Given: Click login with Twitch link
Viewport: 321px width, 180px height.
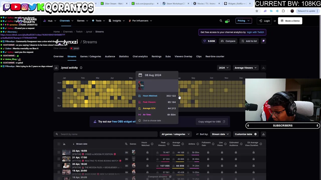Looking at the screenshot, I should point(255,32).
